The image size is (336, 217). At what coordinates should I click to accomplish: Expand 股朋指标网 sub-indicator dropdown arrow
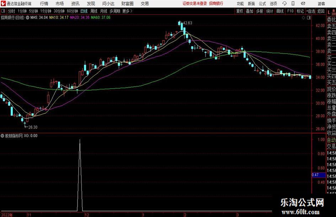pos(2,136)
